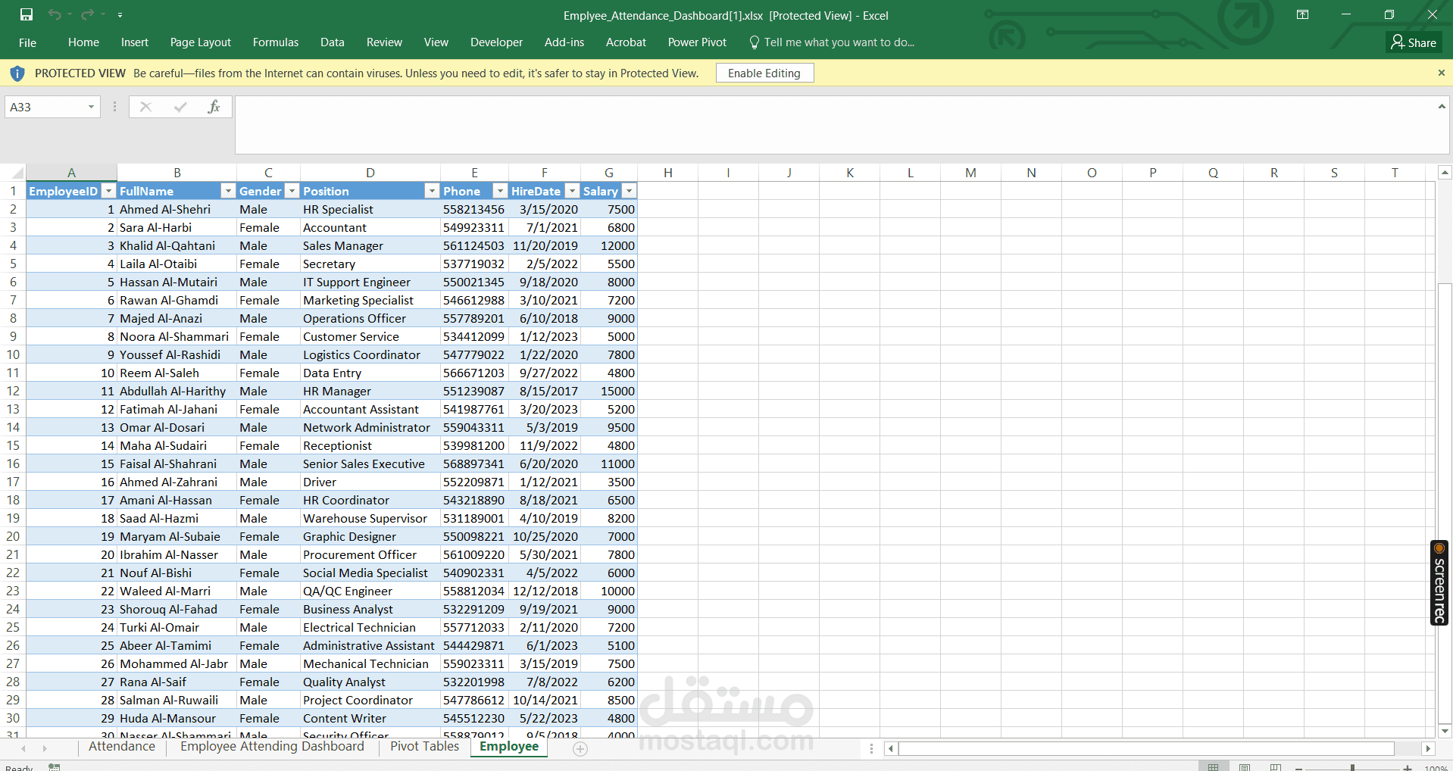Click the sheet tab bar split handle
The height and width of the screenshot is (771, 1453).
point(872,749)
